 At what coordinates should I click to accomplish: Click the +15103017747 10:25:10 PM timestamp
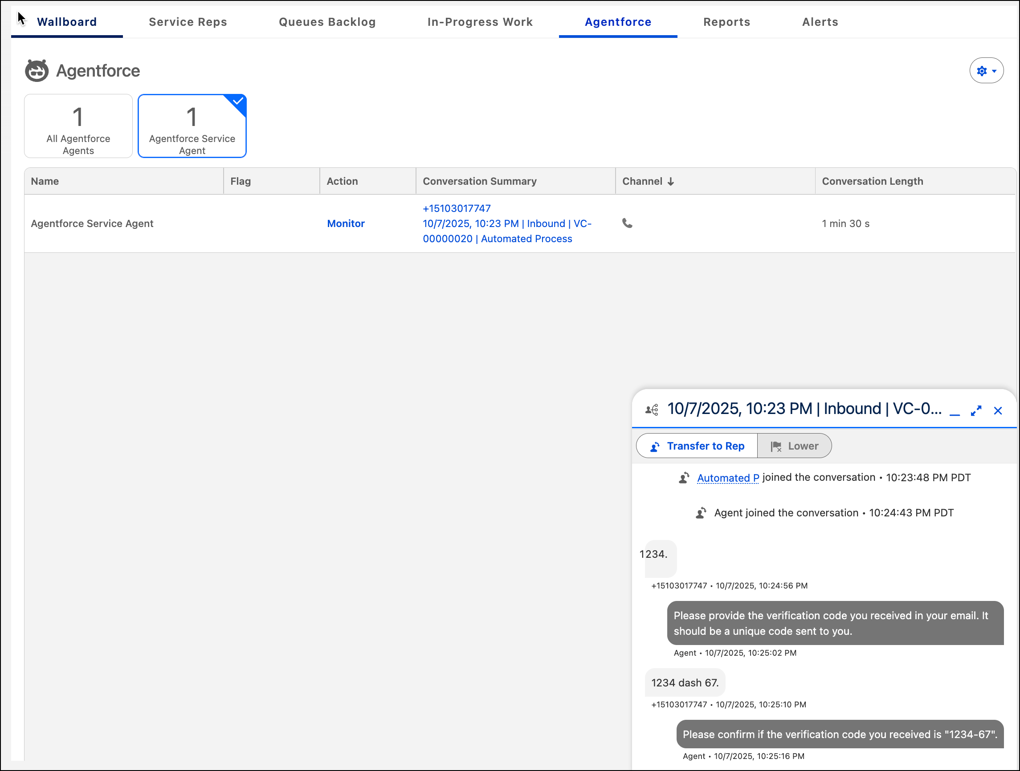point(729,704)
